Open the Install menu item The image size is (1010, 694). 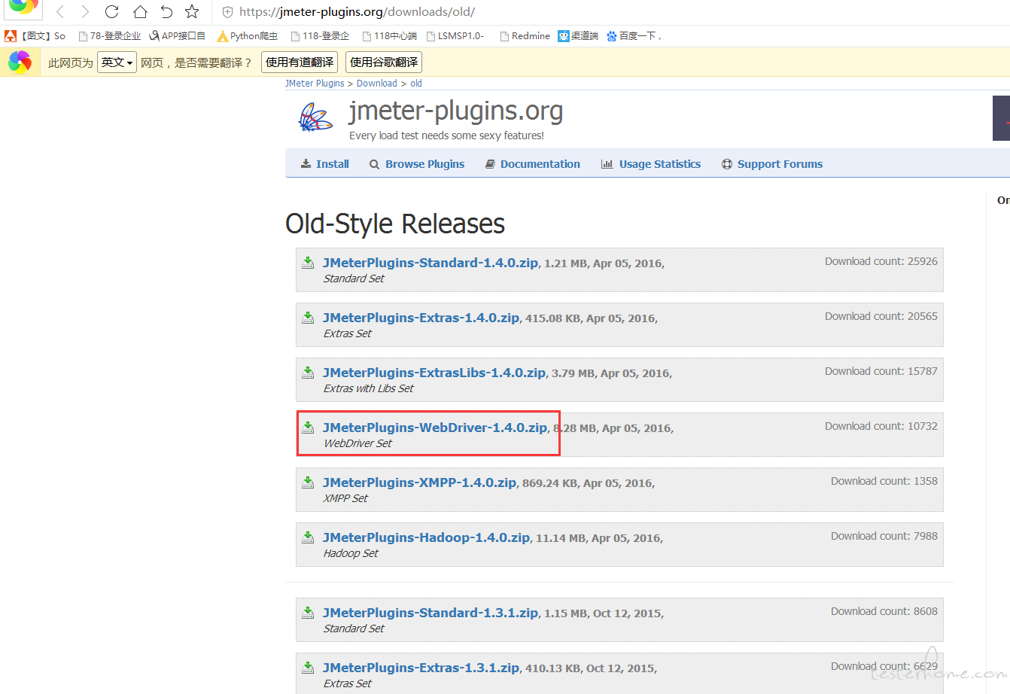(x=325, y=164)
